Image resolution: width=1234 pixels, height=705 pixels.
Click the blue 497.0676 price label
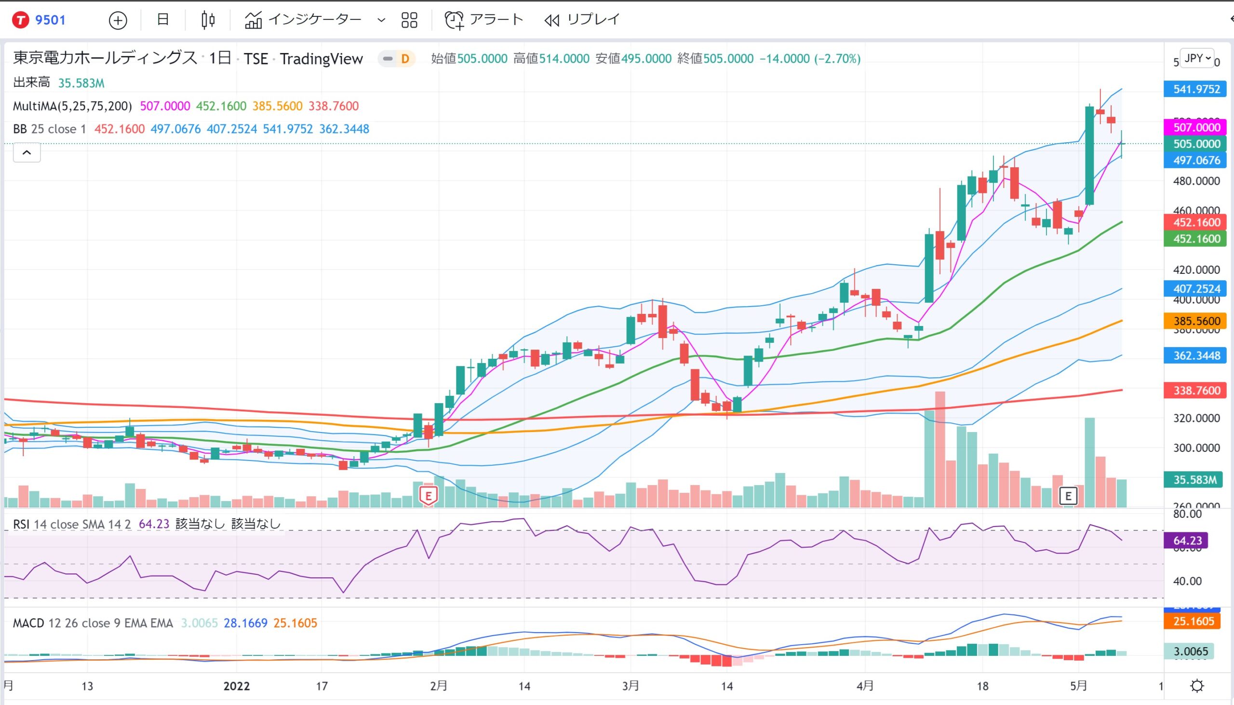tap(1195, 160)
